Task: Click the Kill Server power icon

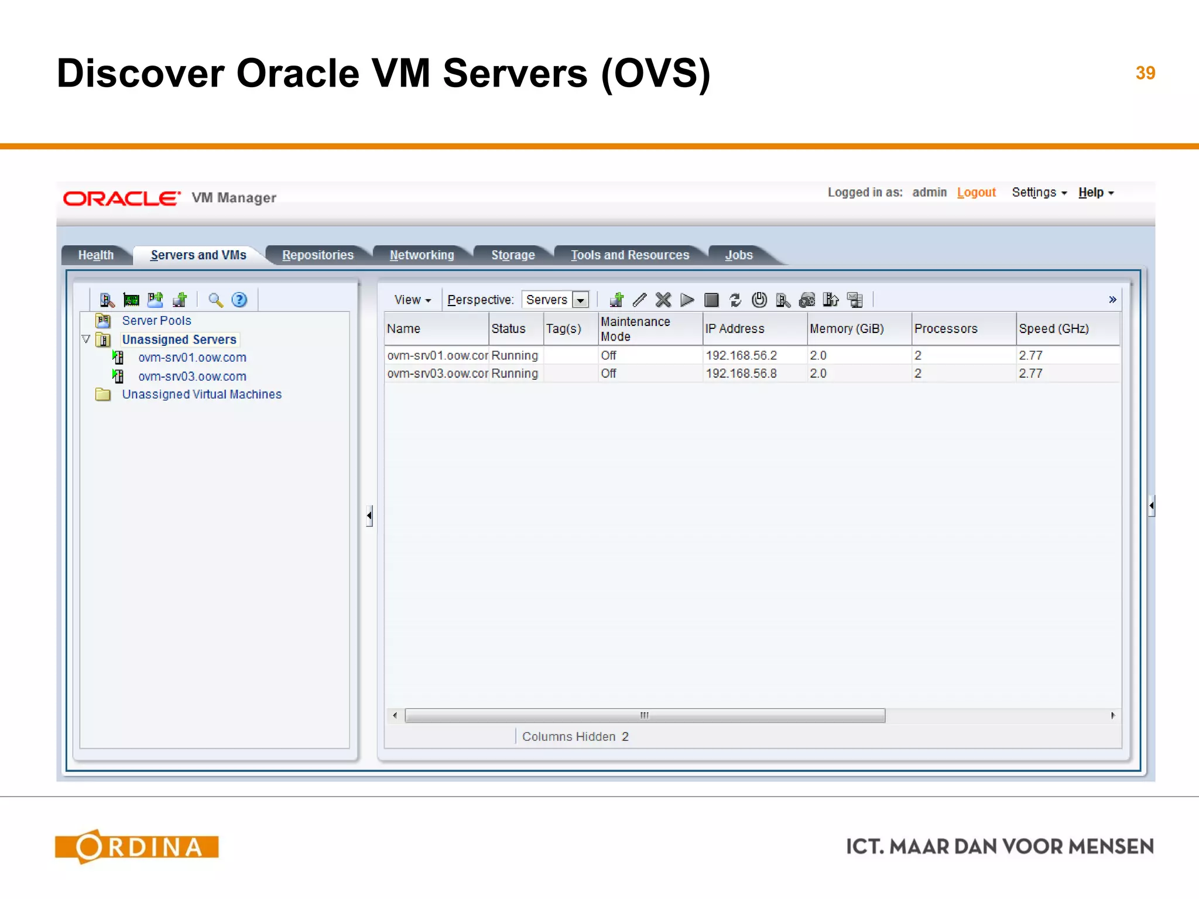Action: tap(759, 300)
